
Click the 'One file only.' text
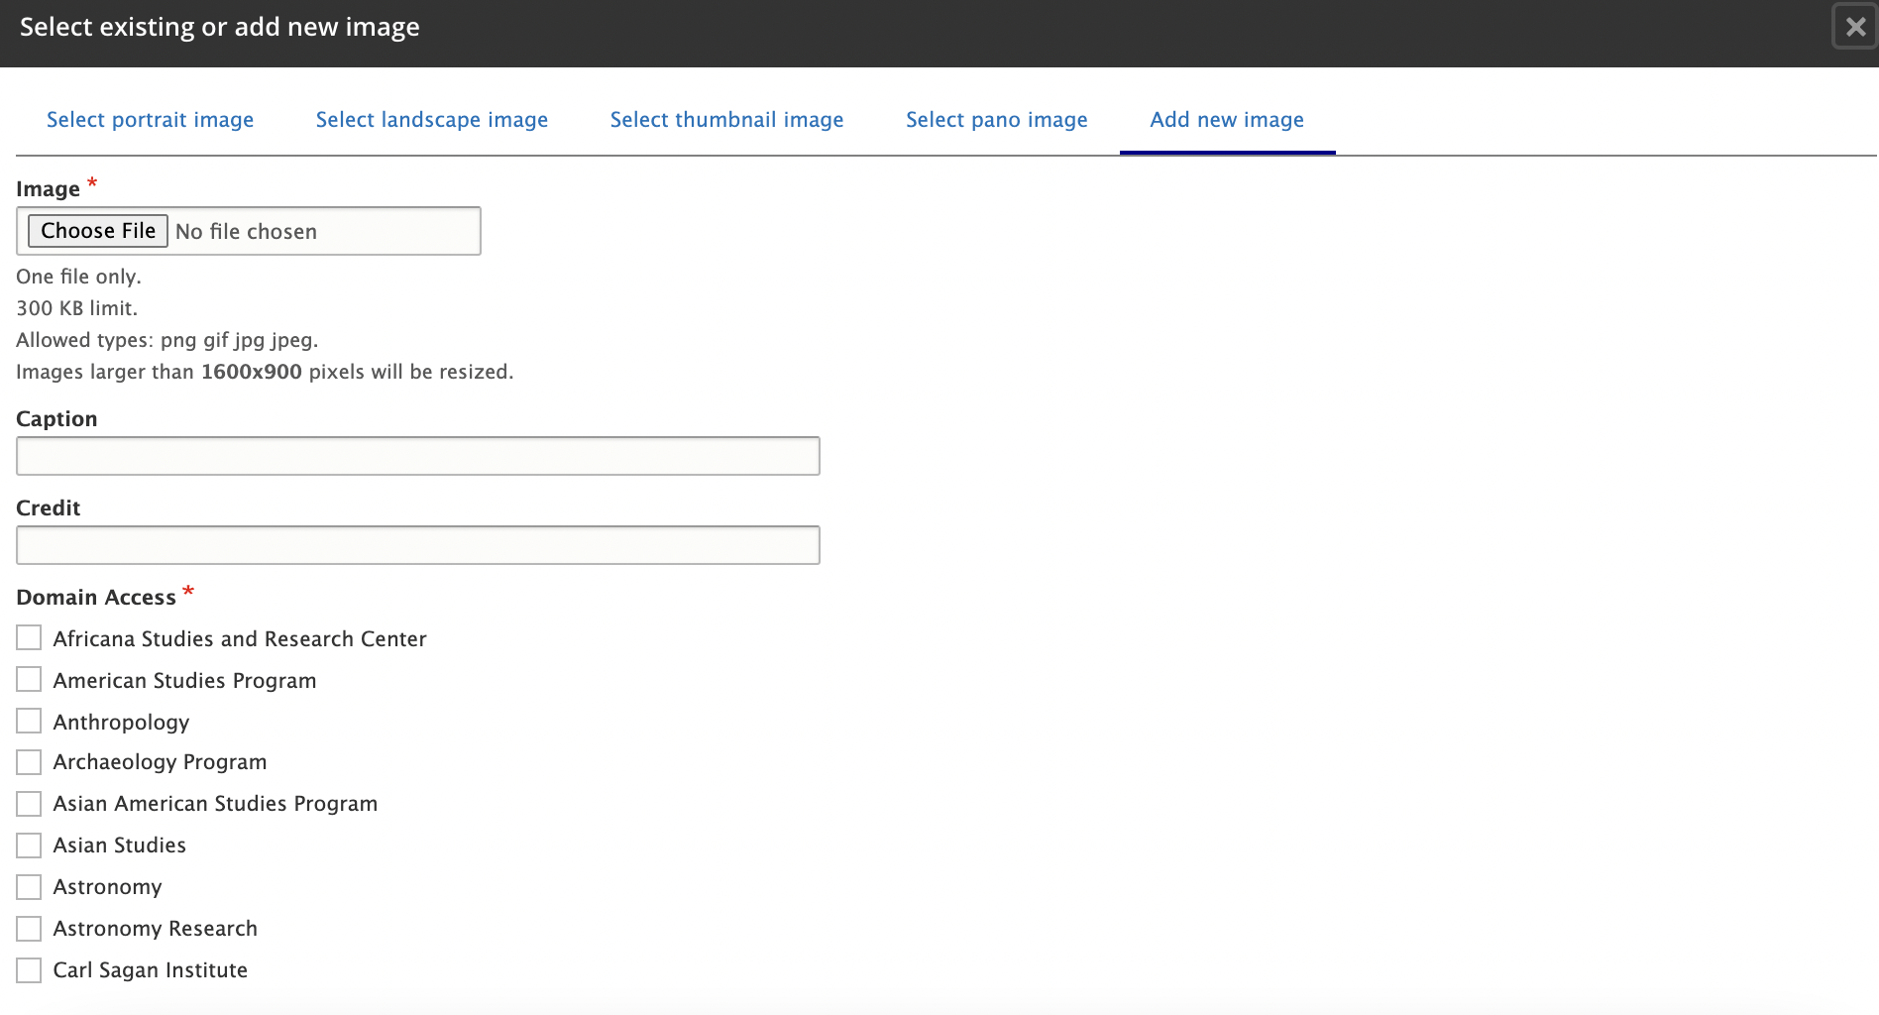point(78,277)
